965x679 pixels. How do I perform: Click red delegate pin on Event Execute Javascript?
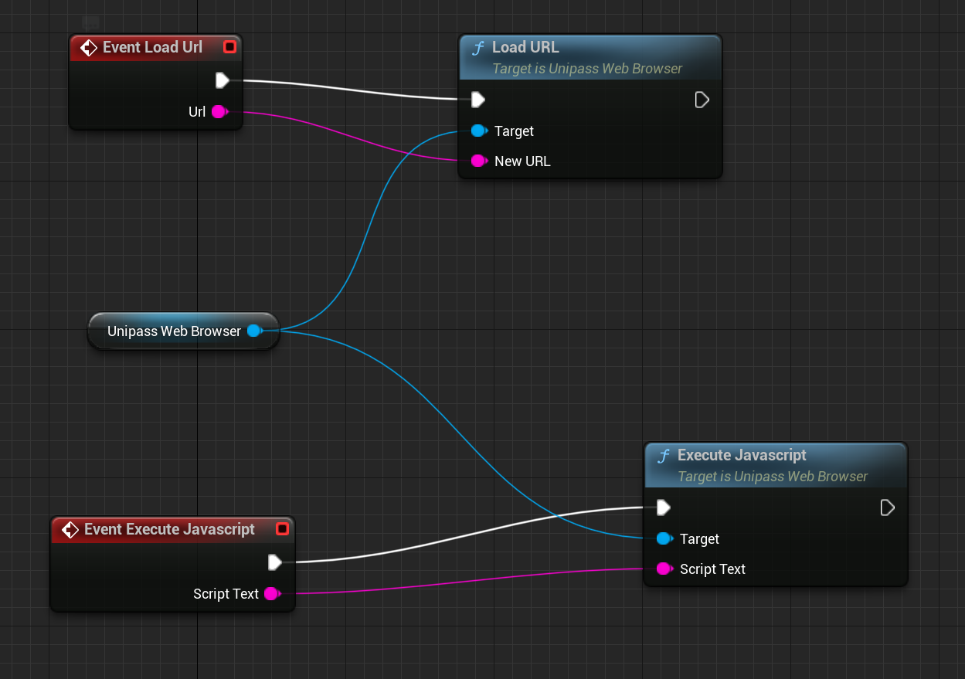pyautogui.click(x=282, y=529)
